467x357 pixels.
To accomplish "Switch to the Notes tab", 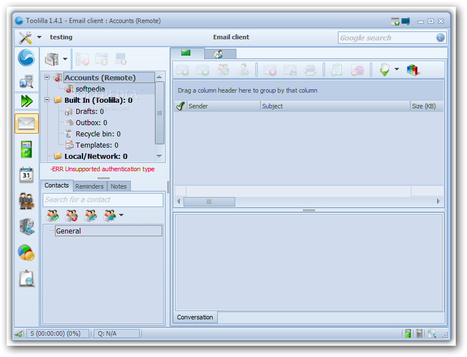I will pos(118,186).
